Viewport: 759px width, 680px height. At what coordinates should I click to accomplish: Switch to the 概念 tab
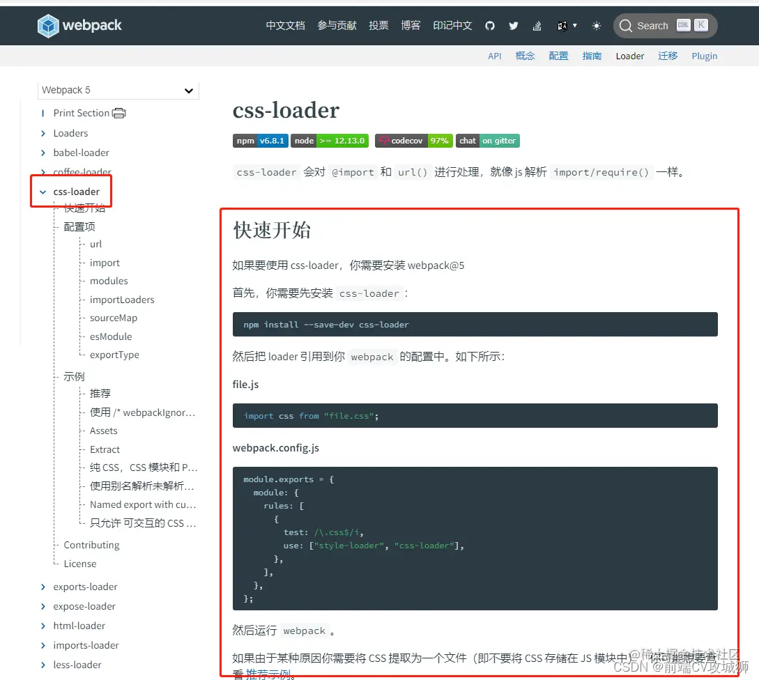tap(526, 56)
